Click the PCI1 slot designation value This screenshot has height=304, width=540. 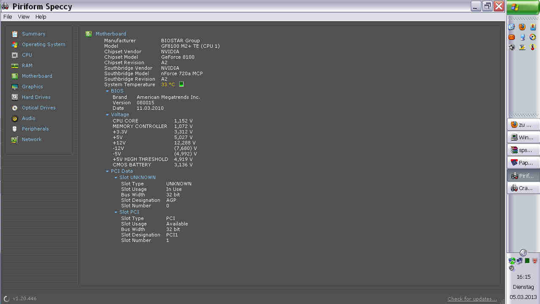click(x=172, y=235)
